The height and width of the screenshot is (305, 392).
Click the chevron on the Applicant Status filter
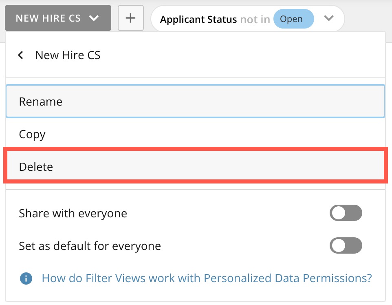point(329,18)
